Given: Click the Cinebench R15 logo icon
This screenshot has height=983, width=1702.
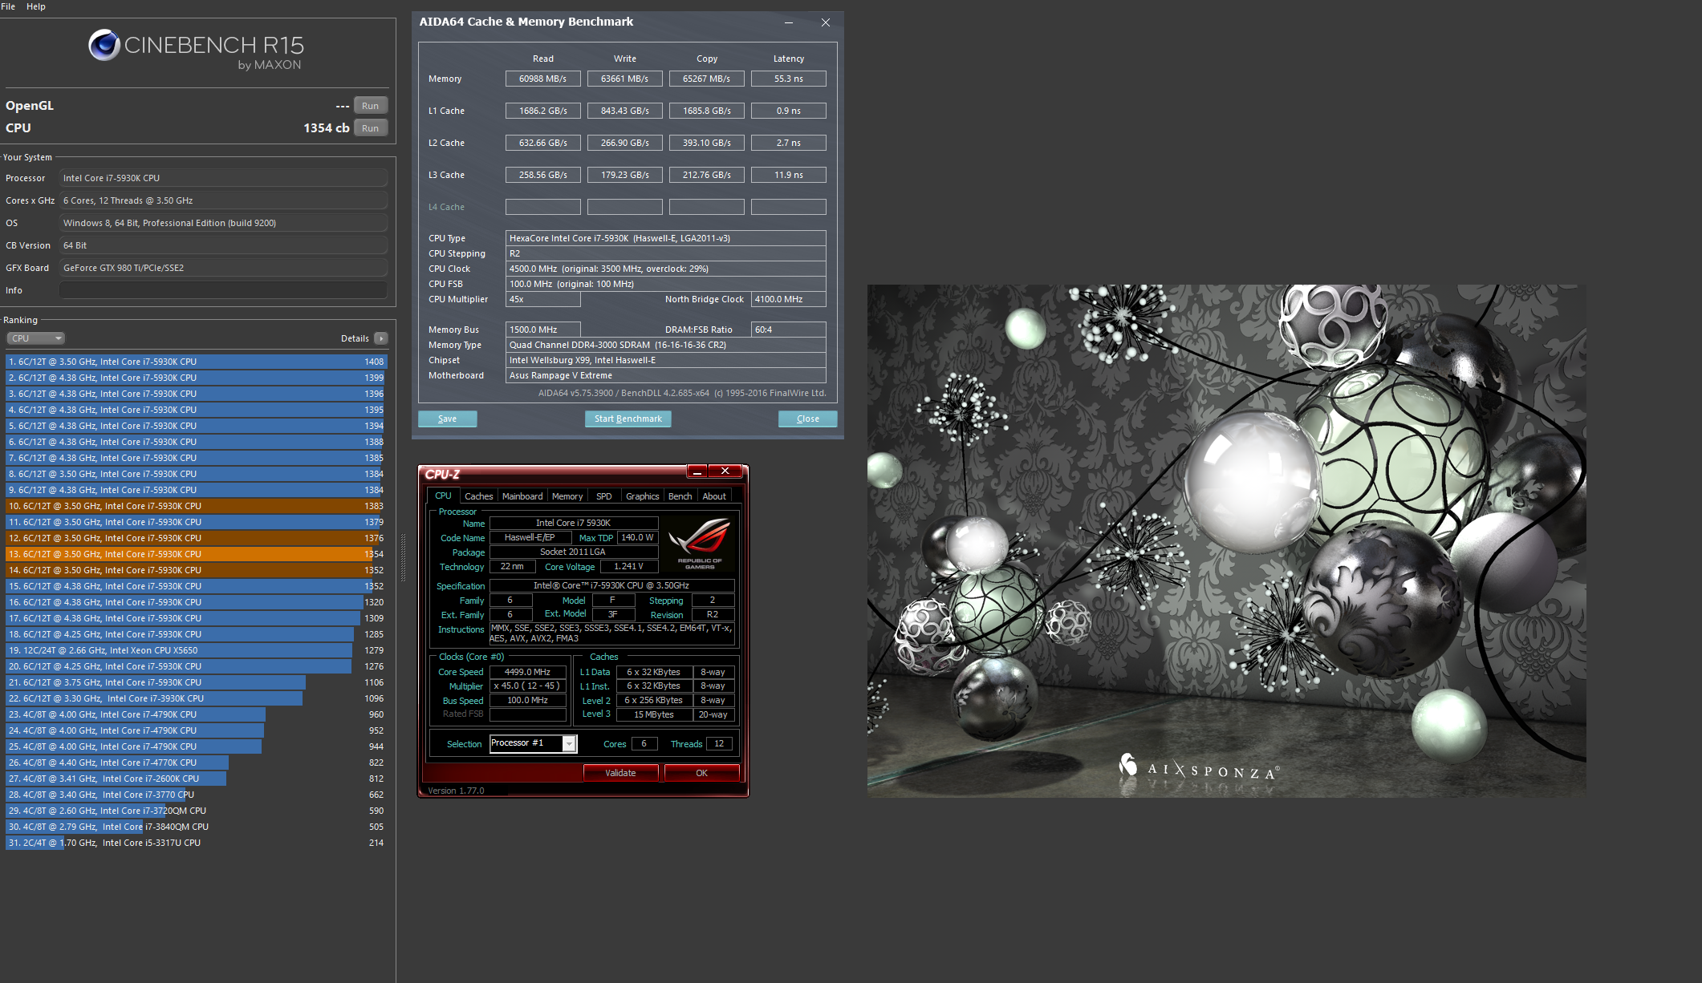Looking at the screenshot, I should [104, 46].
